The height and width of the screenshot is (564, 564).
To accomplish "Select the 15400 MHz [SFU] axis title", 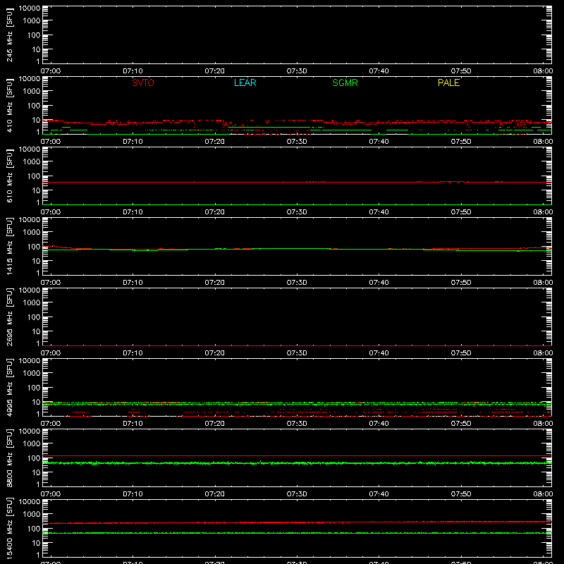I will pos(9,528).
